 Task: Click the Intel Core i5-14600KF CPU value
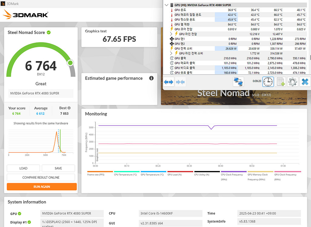click(x=170, y=213)
